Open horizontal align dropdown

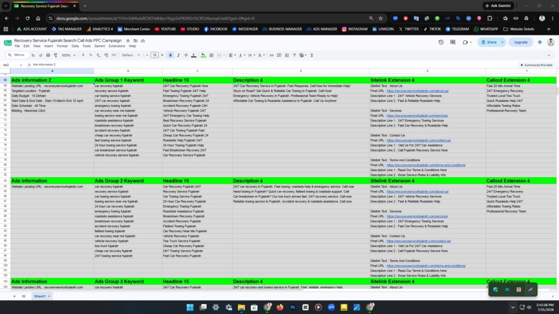point(231,55)
